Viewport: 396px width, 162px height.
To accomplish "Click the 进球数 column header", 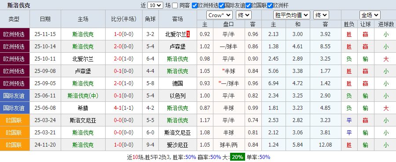I will pyautogui.click(x=386, y=25).
